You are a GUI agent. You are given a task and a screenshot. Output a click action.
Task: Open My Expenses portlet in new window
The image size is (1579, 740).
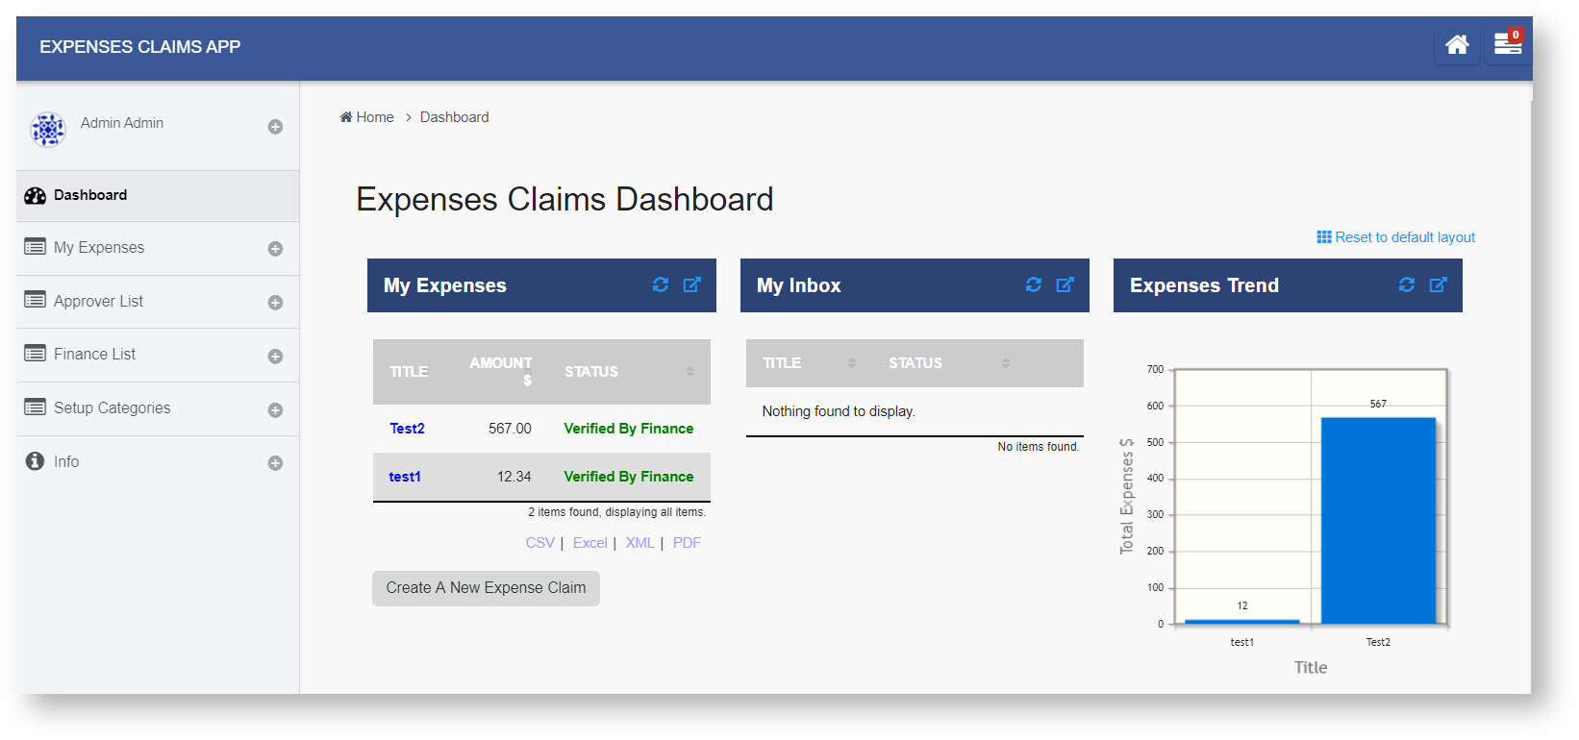(692, 284)
